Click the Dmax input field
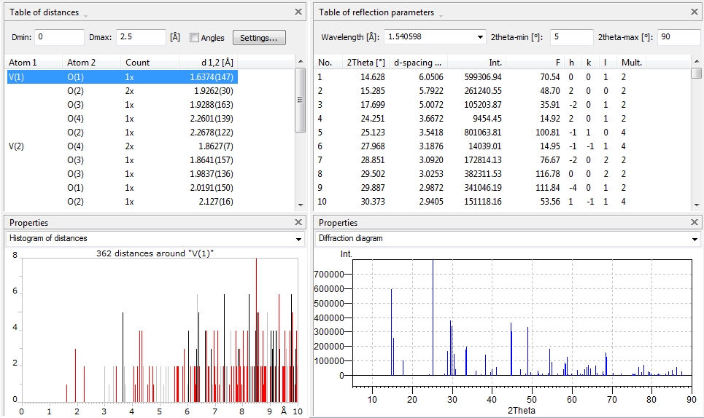Viewport: 704px width, 418px height. [141, 38]
